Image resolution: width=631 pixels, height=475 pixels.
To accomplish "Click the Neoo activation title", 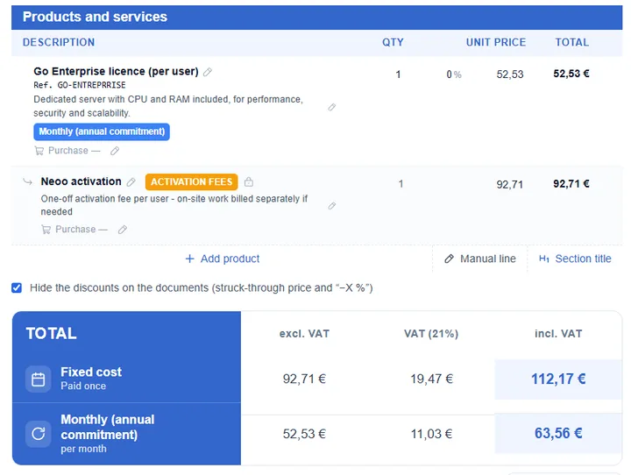I will 81,181.
